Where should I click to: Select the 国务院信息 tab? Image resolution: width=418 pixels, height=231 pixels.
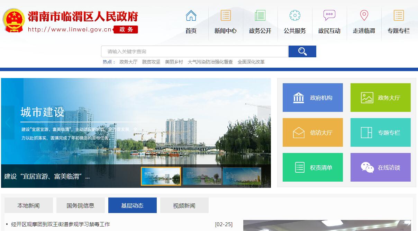(x=80, y=205)
